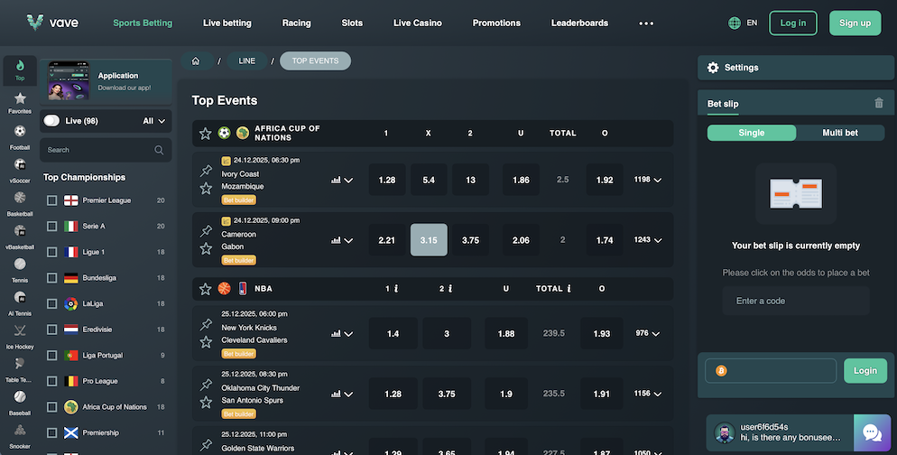Favorite the Africa Cup of Nations league
This screenshot has height=455, width=897.
(206, 134)
